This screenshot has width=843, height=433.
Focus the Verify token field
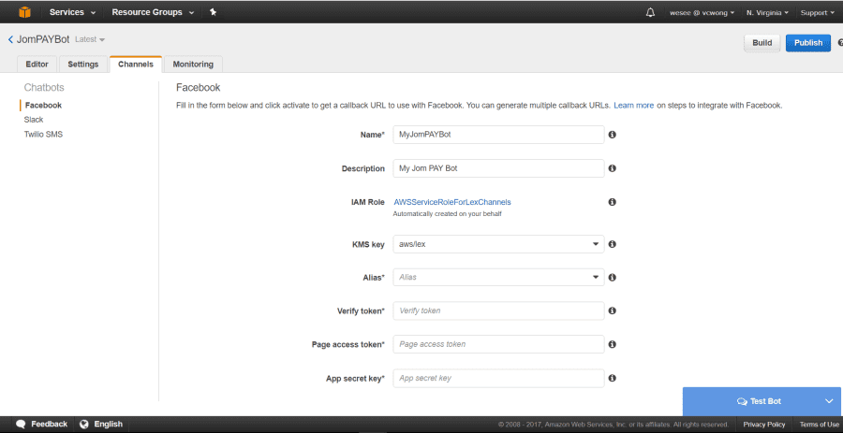coord(498,310)
